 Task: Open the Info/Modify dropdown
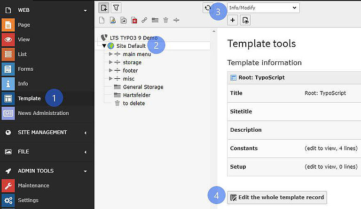point(263,7)
